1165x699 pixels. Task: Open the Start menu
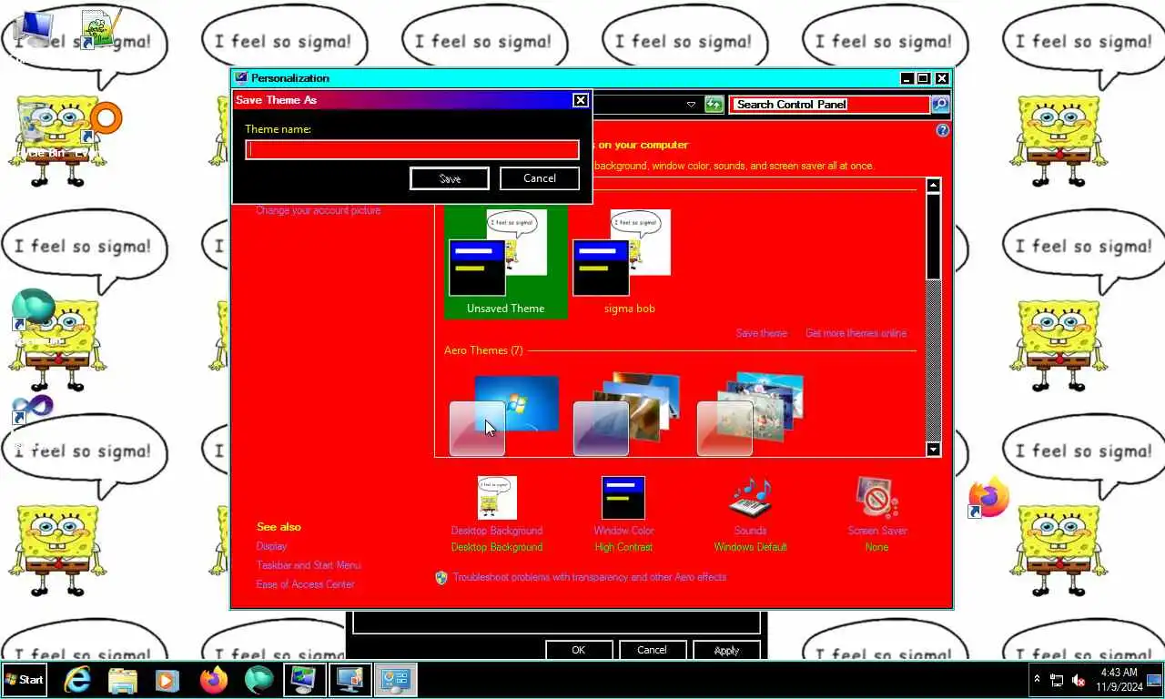[x=25, y=680]
